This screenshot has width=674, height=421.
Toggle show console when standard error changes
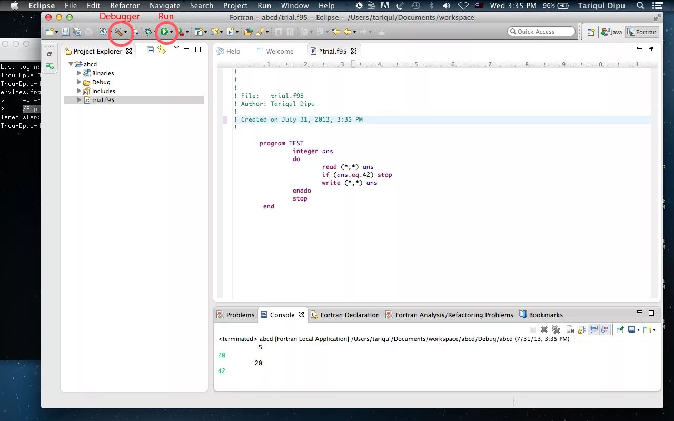(x=605, y=329)
